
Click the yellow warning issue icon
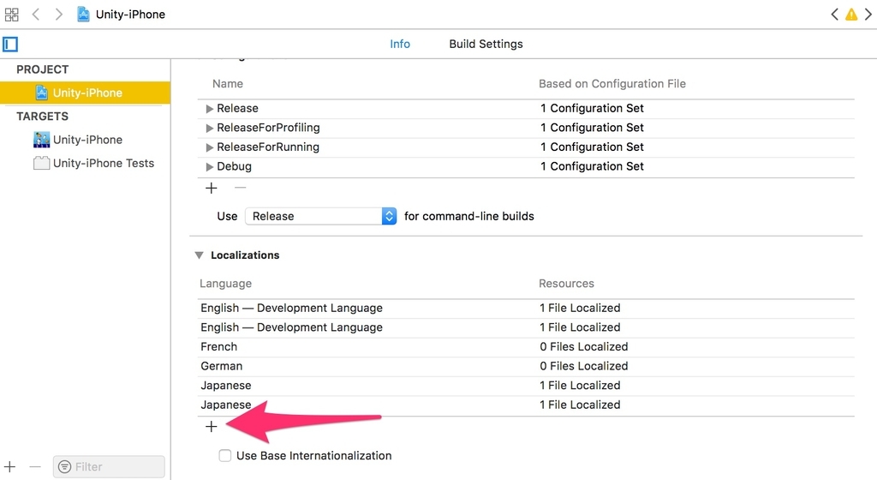(851, 15)
